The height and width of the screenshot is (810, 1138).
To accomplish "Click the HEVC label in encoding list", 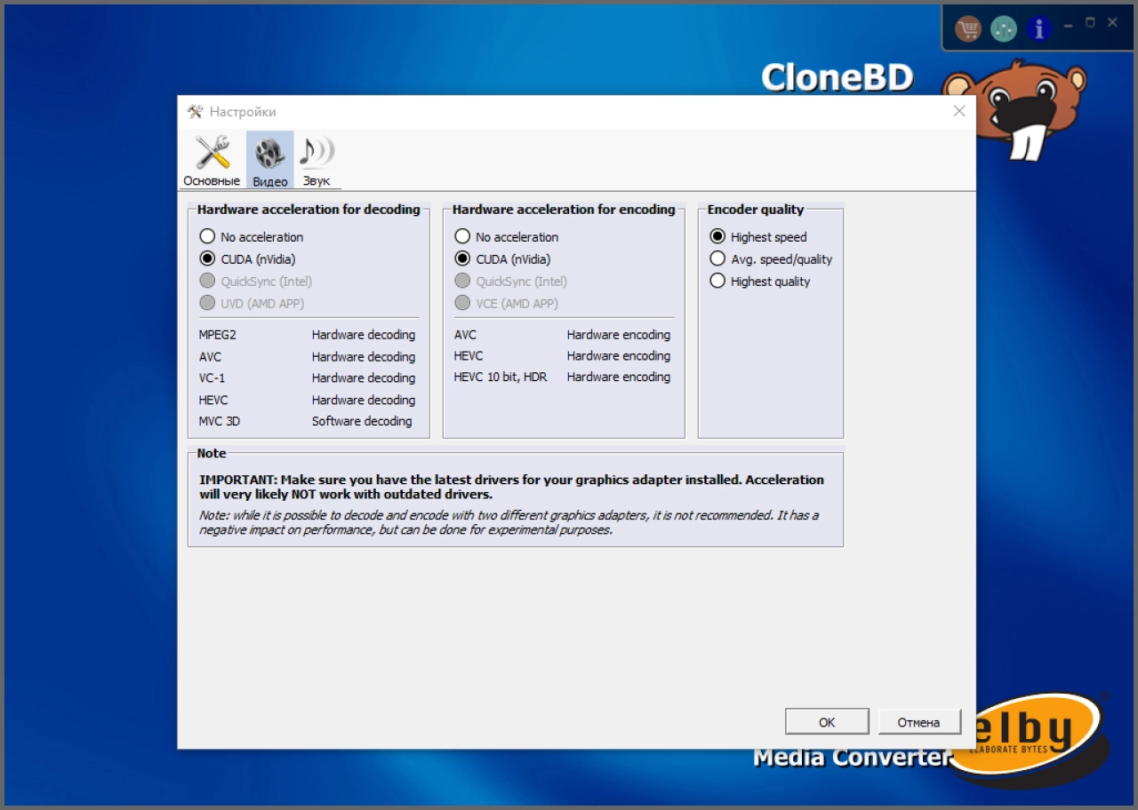I will (x=469, y=356).
